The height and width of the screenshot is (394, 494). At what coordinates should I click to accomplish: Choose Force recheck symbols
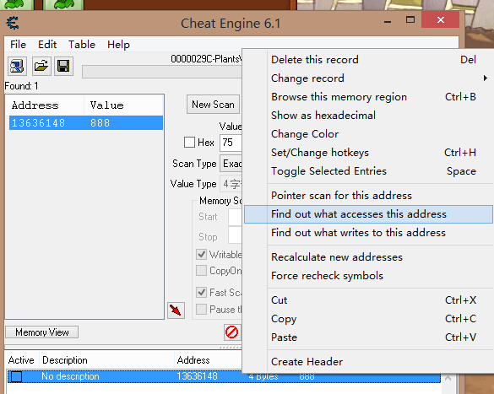point(368,276)
